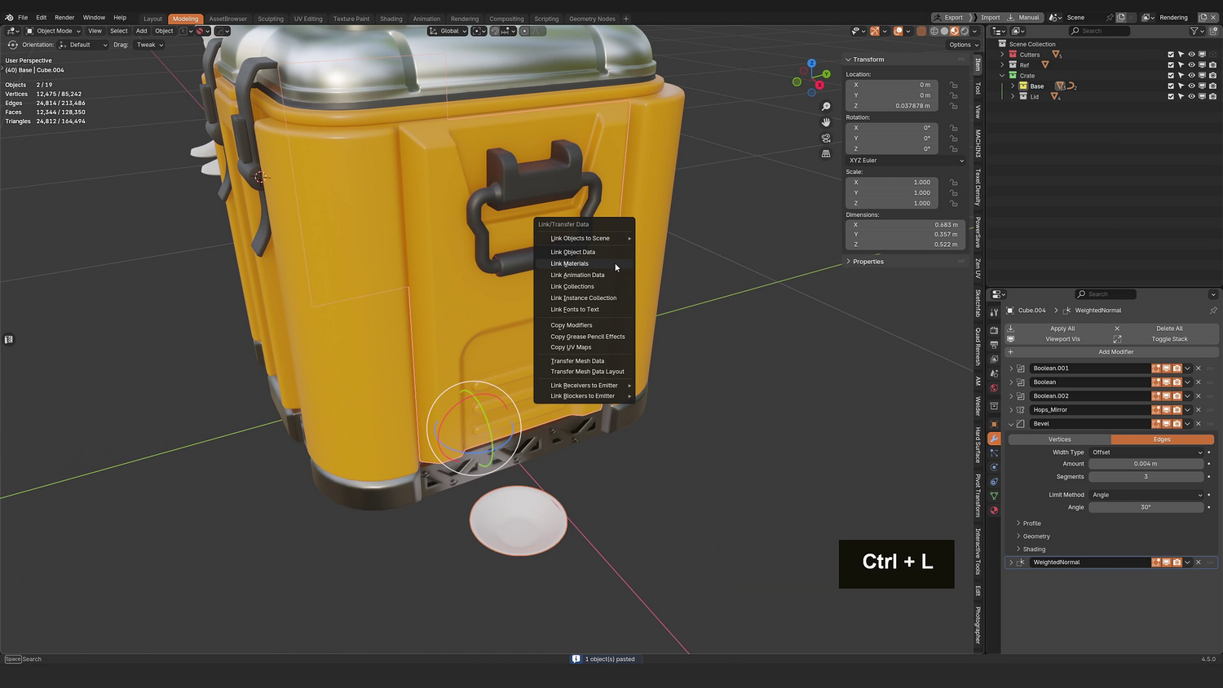
Task: Adjust the Bevel Segments slider field
Action: (x=1146, y=477)
